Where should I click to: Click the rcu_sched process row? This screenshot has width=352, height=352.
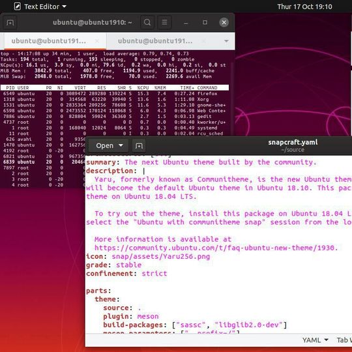pos(115,134)
